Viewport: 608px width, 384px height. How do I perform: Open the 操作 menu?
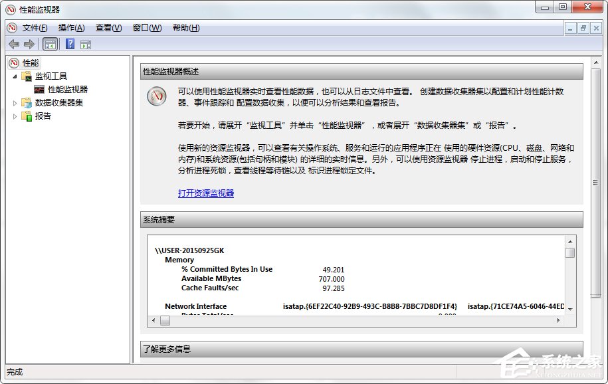click(x=70, y=27)
